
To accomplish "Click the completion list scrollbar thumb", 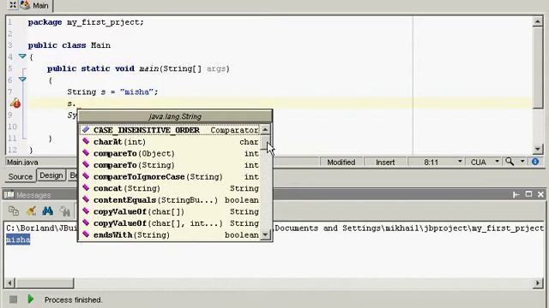I will (265, 142).
